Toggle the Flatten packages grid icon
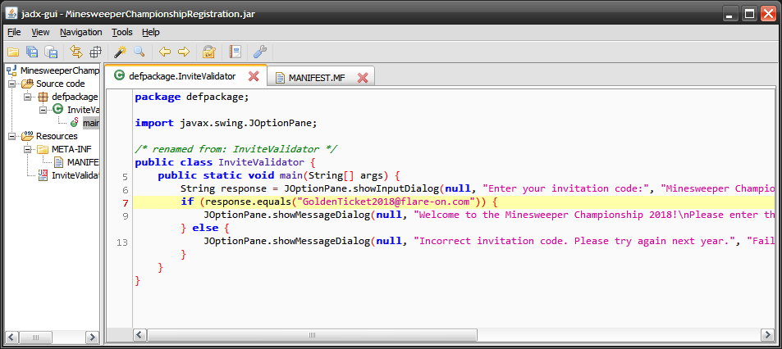Screen dimensions: 782x349 coord(95,52)
